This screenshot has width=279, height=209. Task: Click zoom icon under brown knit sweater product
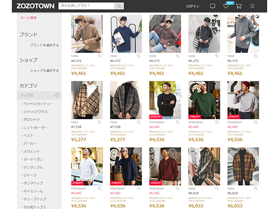coord(99,56)
